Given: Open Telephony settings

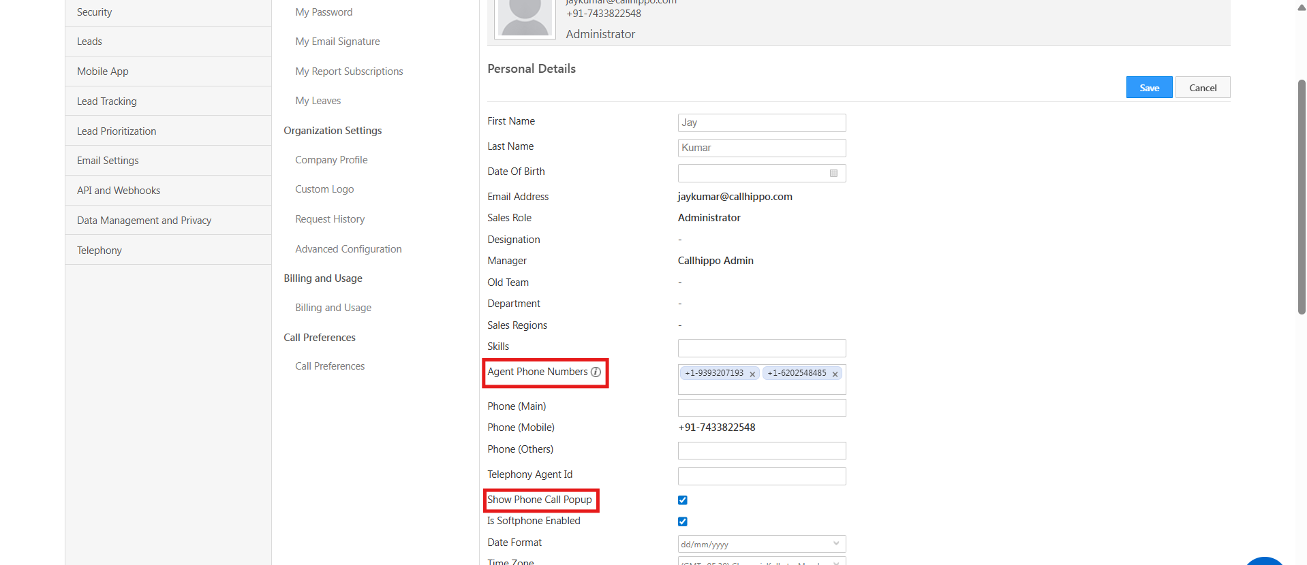Looking at the screenshot, I should [168, 251].
